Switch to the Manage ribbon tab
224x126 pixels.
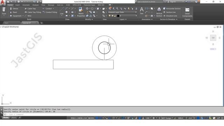coord(51,5)
